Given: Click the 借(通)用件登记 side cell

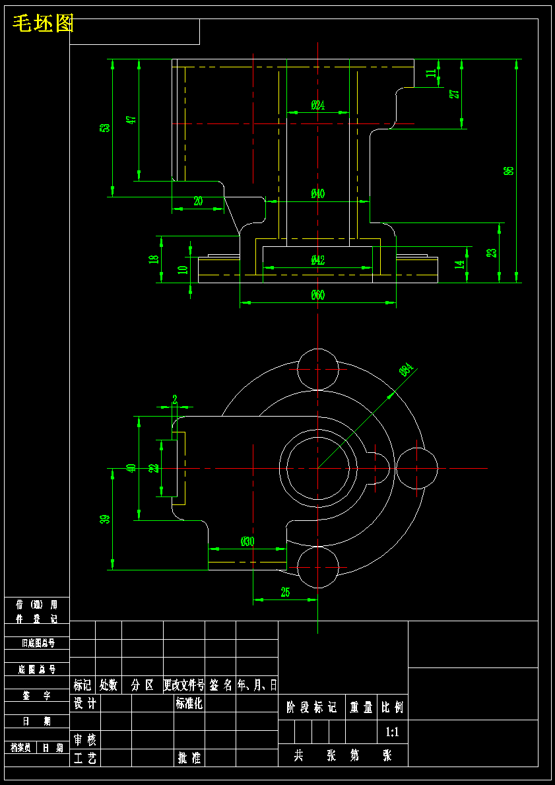Looking at the screenshot, I should tap(37, 611).
